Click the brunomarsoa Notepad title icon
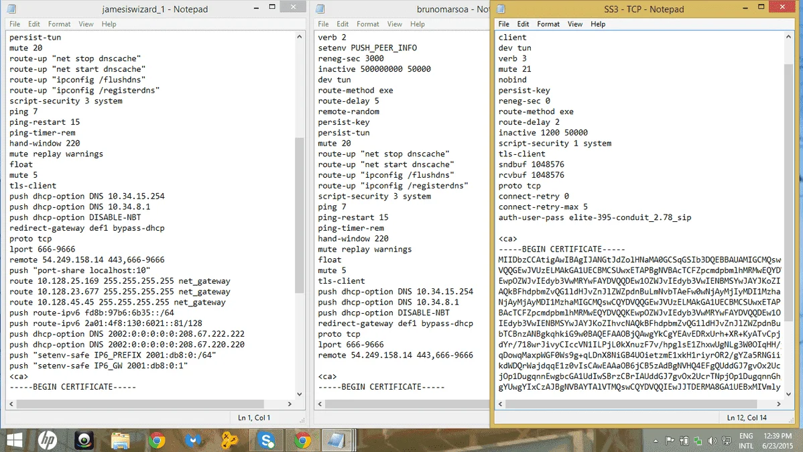The width and height of the screenshot is (803, 452). (x=320, y=9)
